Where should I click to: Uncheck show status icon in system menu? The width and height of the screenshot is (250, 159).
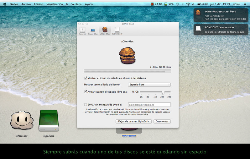(x=86, y=78)
